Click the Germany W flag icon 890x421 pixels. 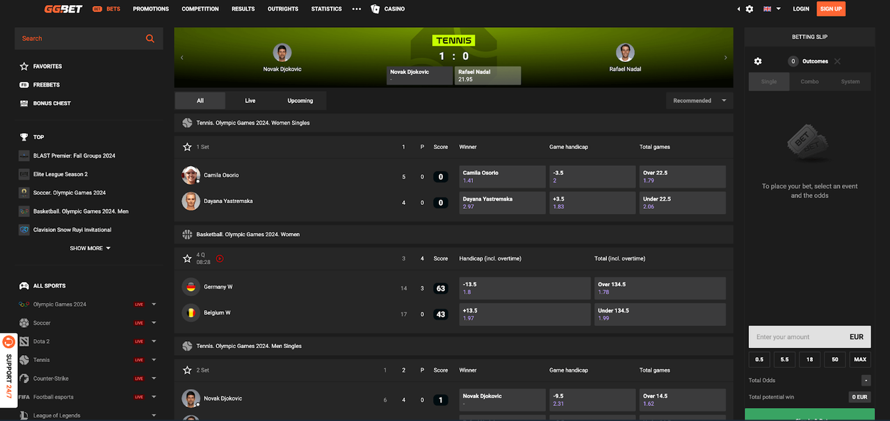[191, 287]
